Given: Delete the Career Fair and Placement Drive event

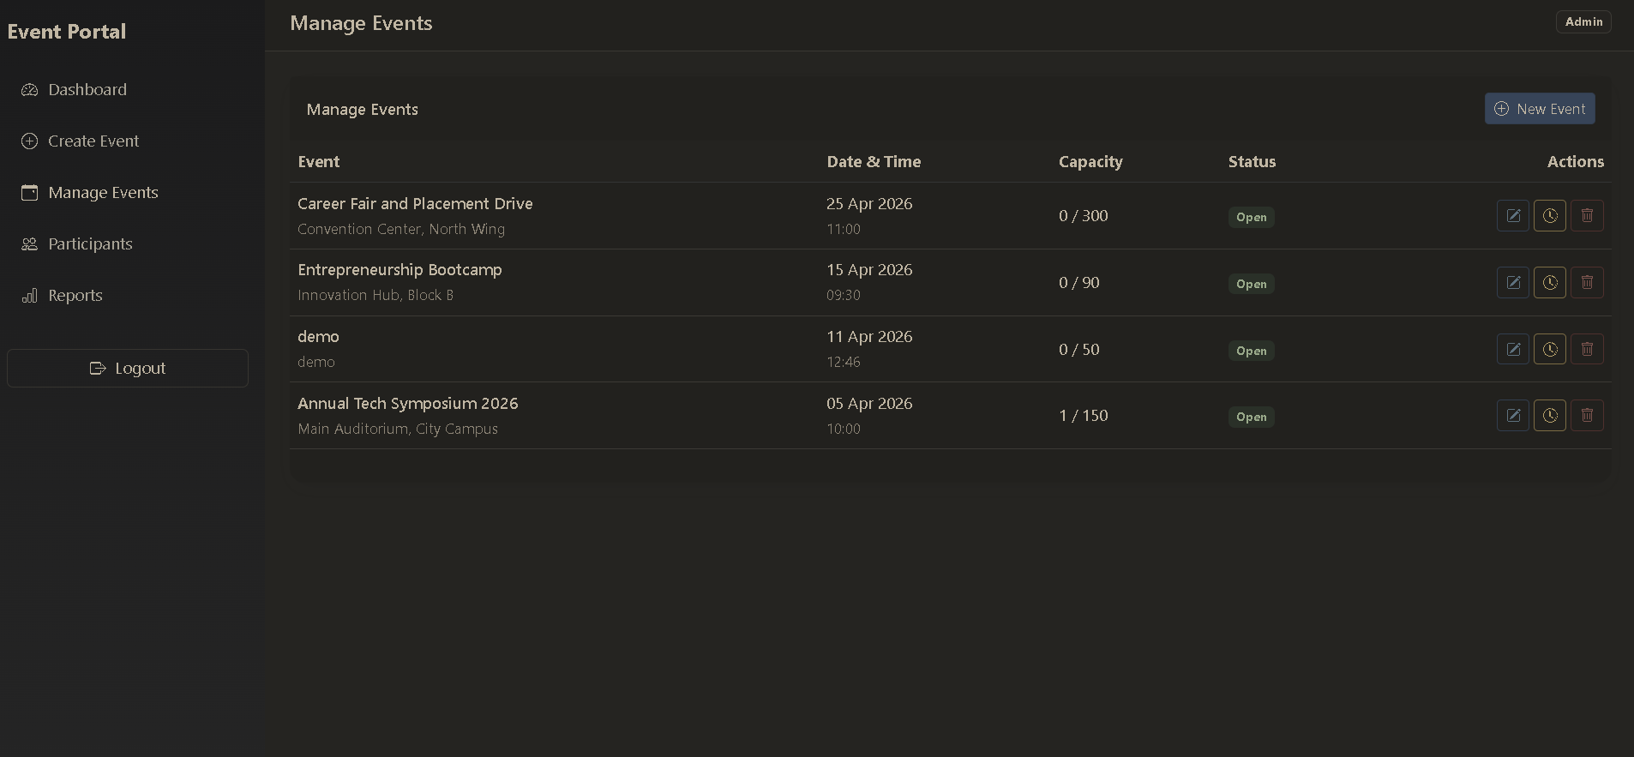Looking at the screenshot, I should tap(1587, 216).
